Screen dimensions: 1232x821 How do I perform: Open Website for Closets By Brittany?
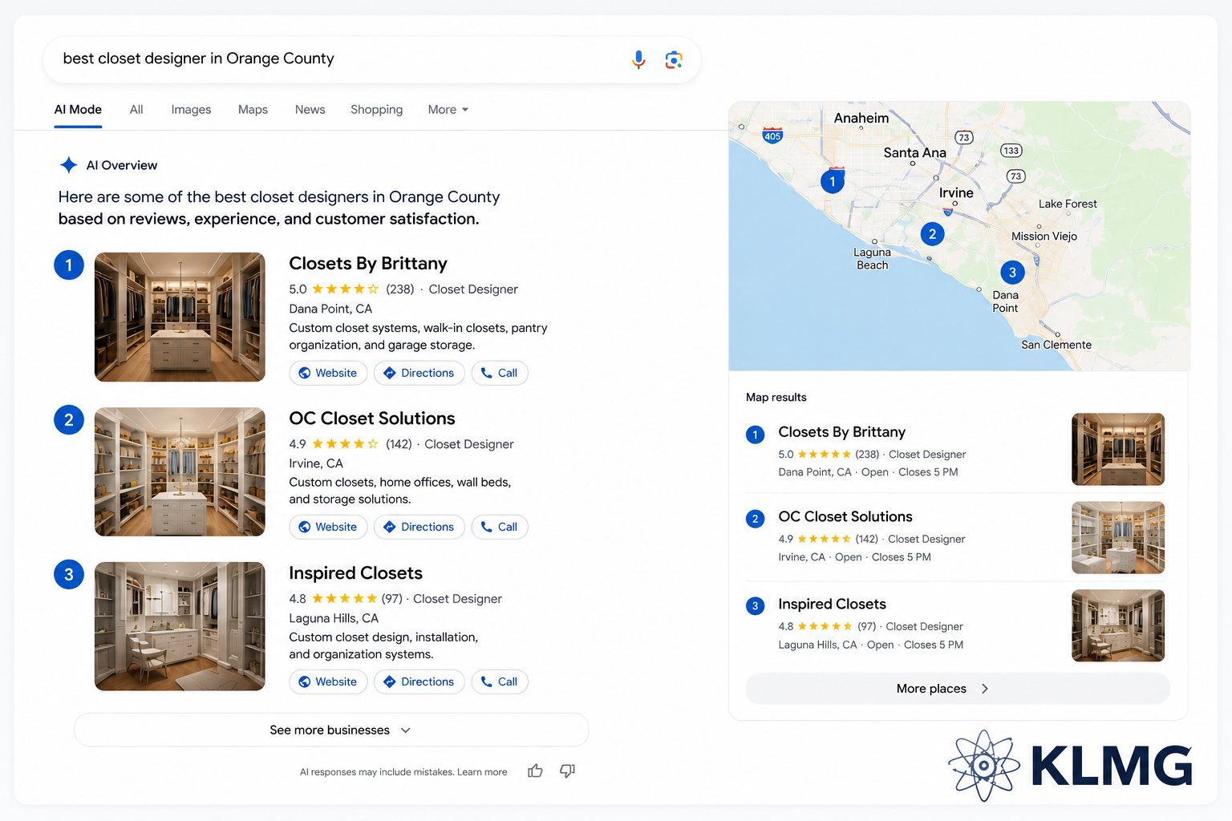tap(328, 373)
